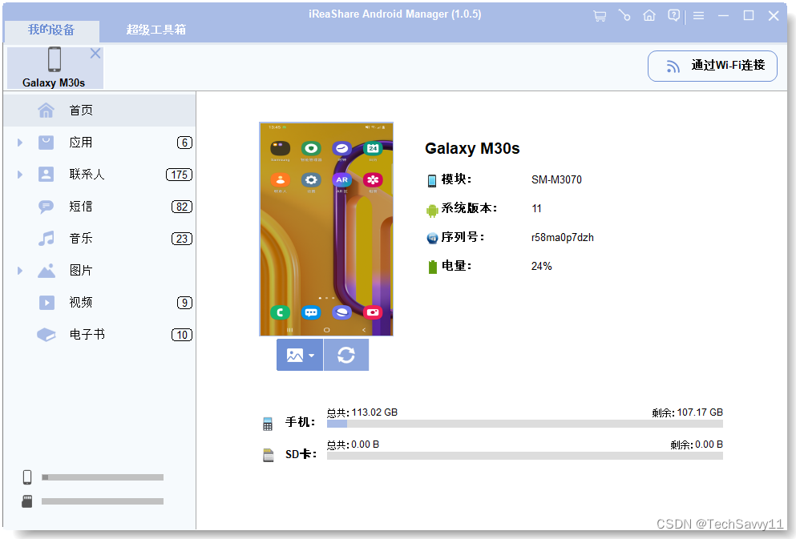Open the shopping cart icon in title bar
This screenshot has width=796, height=539.
(600, 16)
